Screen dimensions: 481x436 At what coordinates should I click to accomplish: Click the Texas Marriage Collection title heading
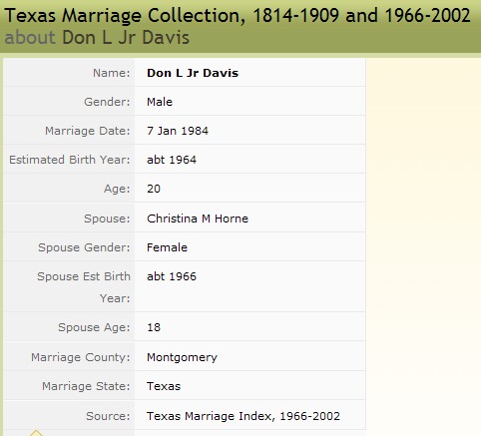coord(238,15)
